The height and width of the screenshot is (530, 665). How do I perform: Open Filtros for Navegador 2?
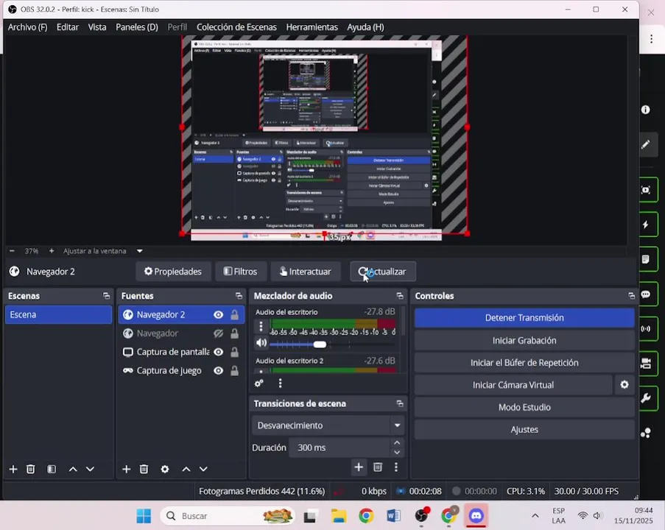241,272
